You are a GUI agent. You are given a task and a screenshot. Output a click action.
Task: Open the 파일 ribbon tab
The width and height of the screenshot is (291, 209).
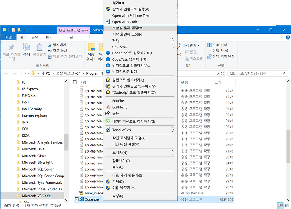[x=8, y=37]
